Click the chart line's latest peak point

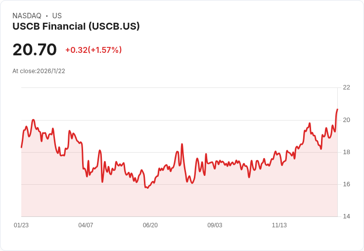(337, 109)
